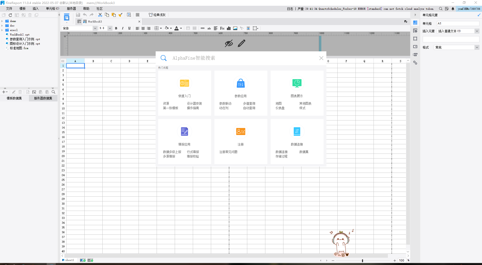This screenshot has height=265, width=482.
Task: Click the 经典浅灰 theme button
Action: pos(157,15)
